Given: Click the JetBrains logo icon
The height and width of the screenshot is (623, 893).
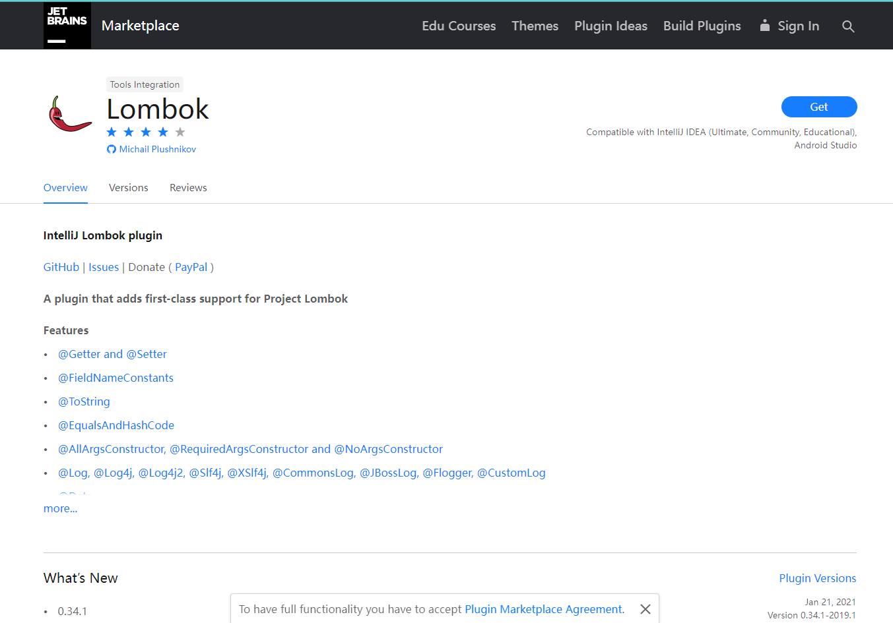Looking at the screenshot, I should (67, 26).
